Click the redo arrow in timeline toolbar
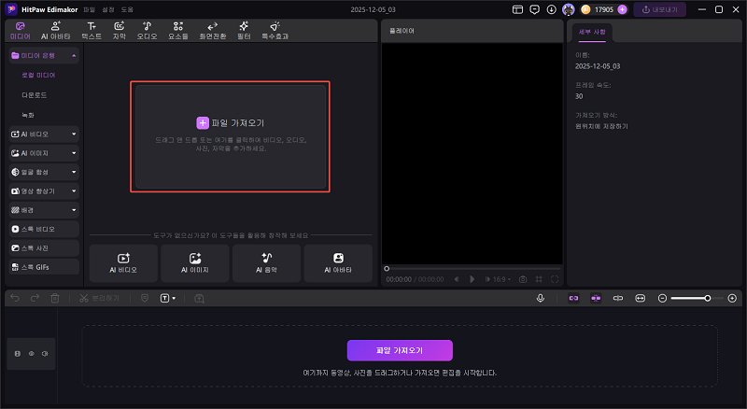Viewport: 747px width, 409px height. click(35, 298)
